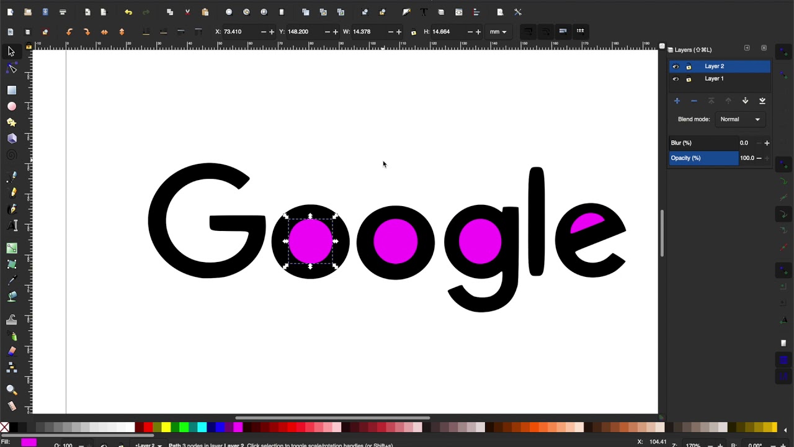Add a new layer with plus button
Screen dimensions: 794x447
677,101
